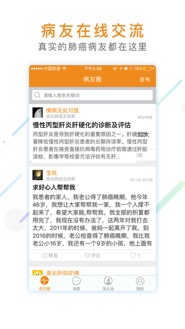Viewport: 185px width, 329px height.
Task: Switch to 消息 messages tab
Action: coord(76,283)
